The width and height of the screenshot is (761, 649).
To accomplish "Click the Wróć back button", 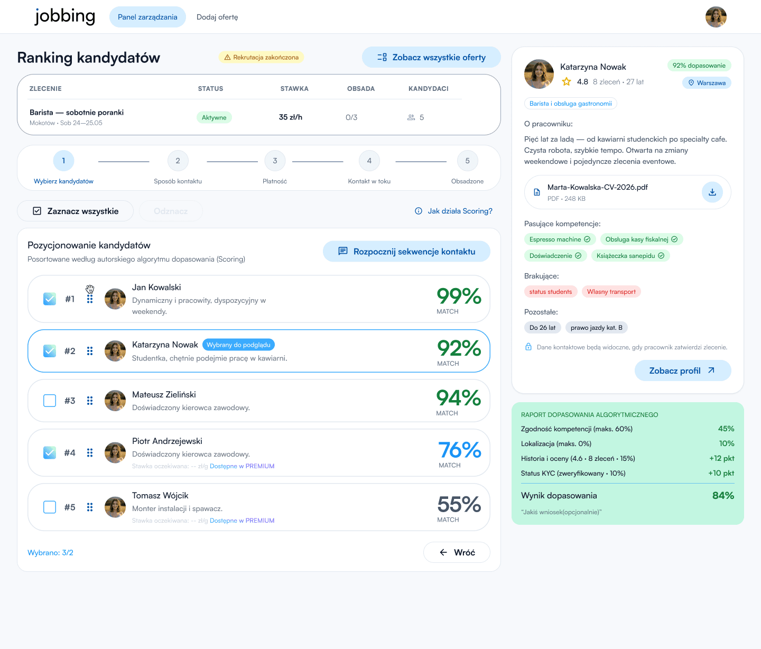I will click(x=457, y=552).
